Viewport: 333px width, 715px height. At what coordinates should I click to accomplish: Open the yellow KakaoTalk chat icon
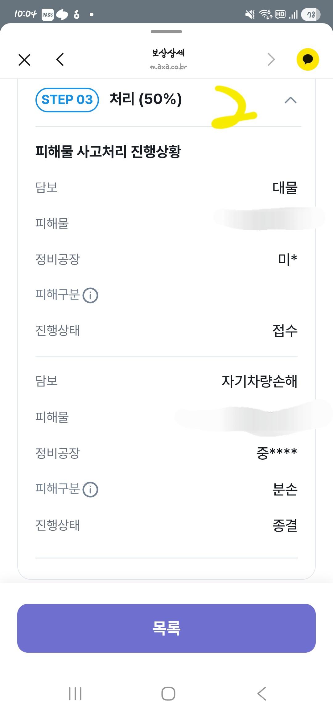click(308, 60)
